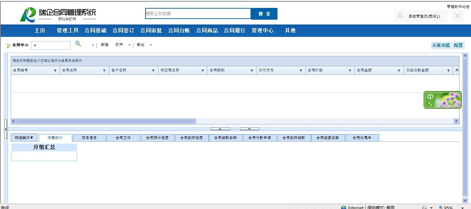The height and width of the screenshot is (209, 471).
Task: Open the 明细操作 dropdown menu
Action: coord(24,138)
